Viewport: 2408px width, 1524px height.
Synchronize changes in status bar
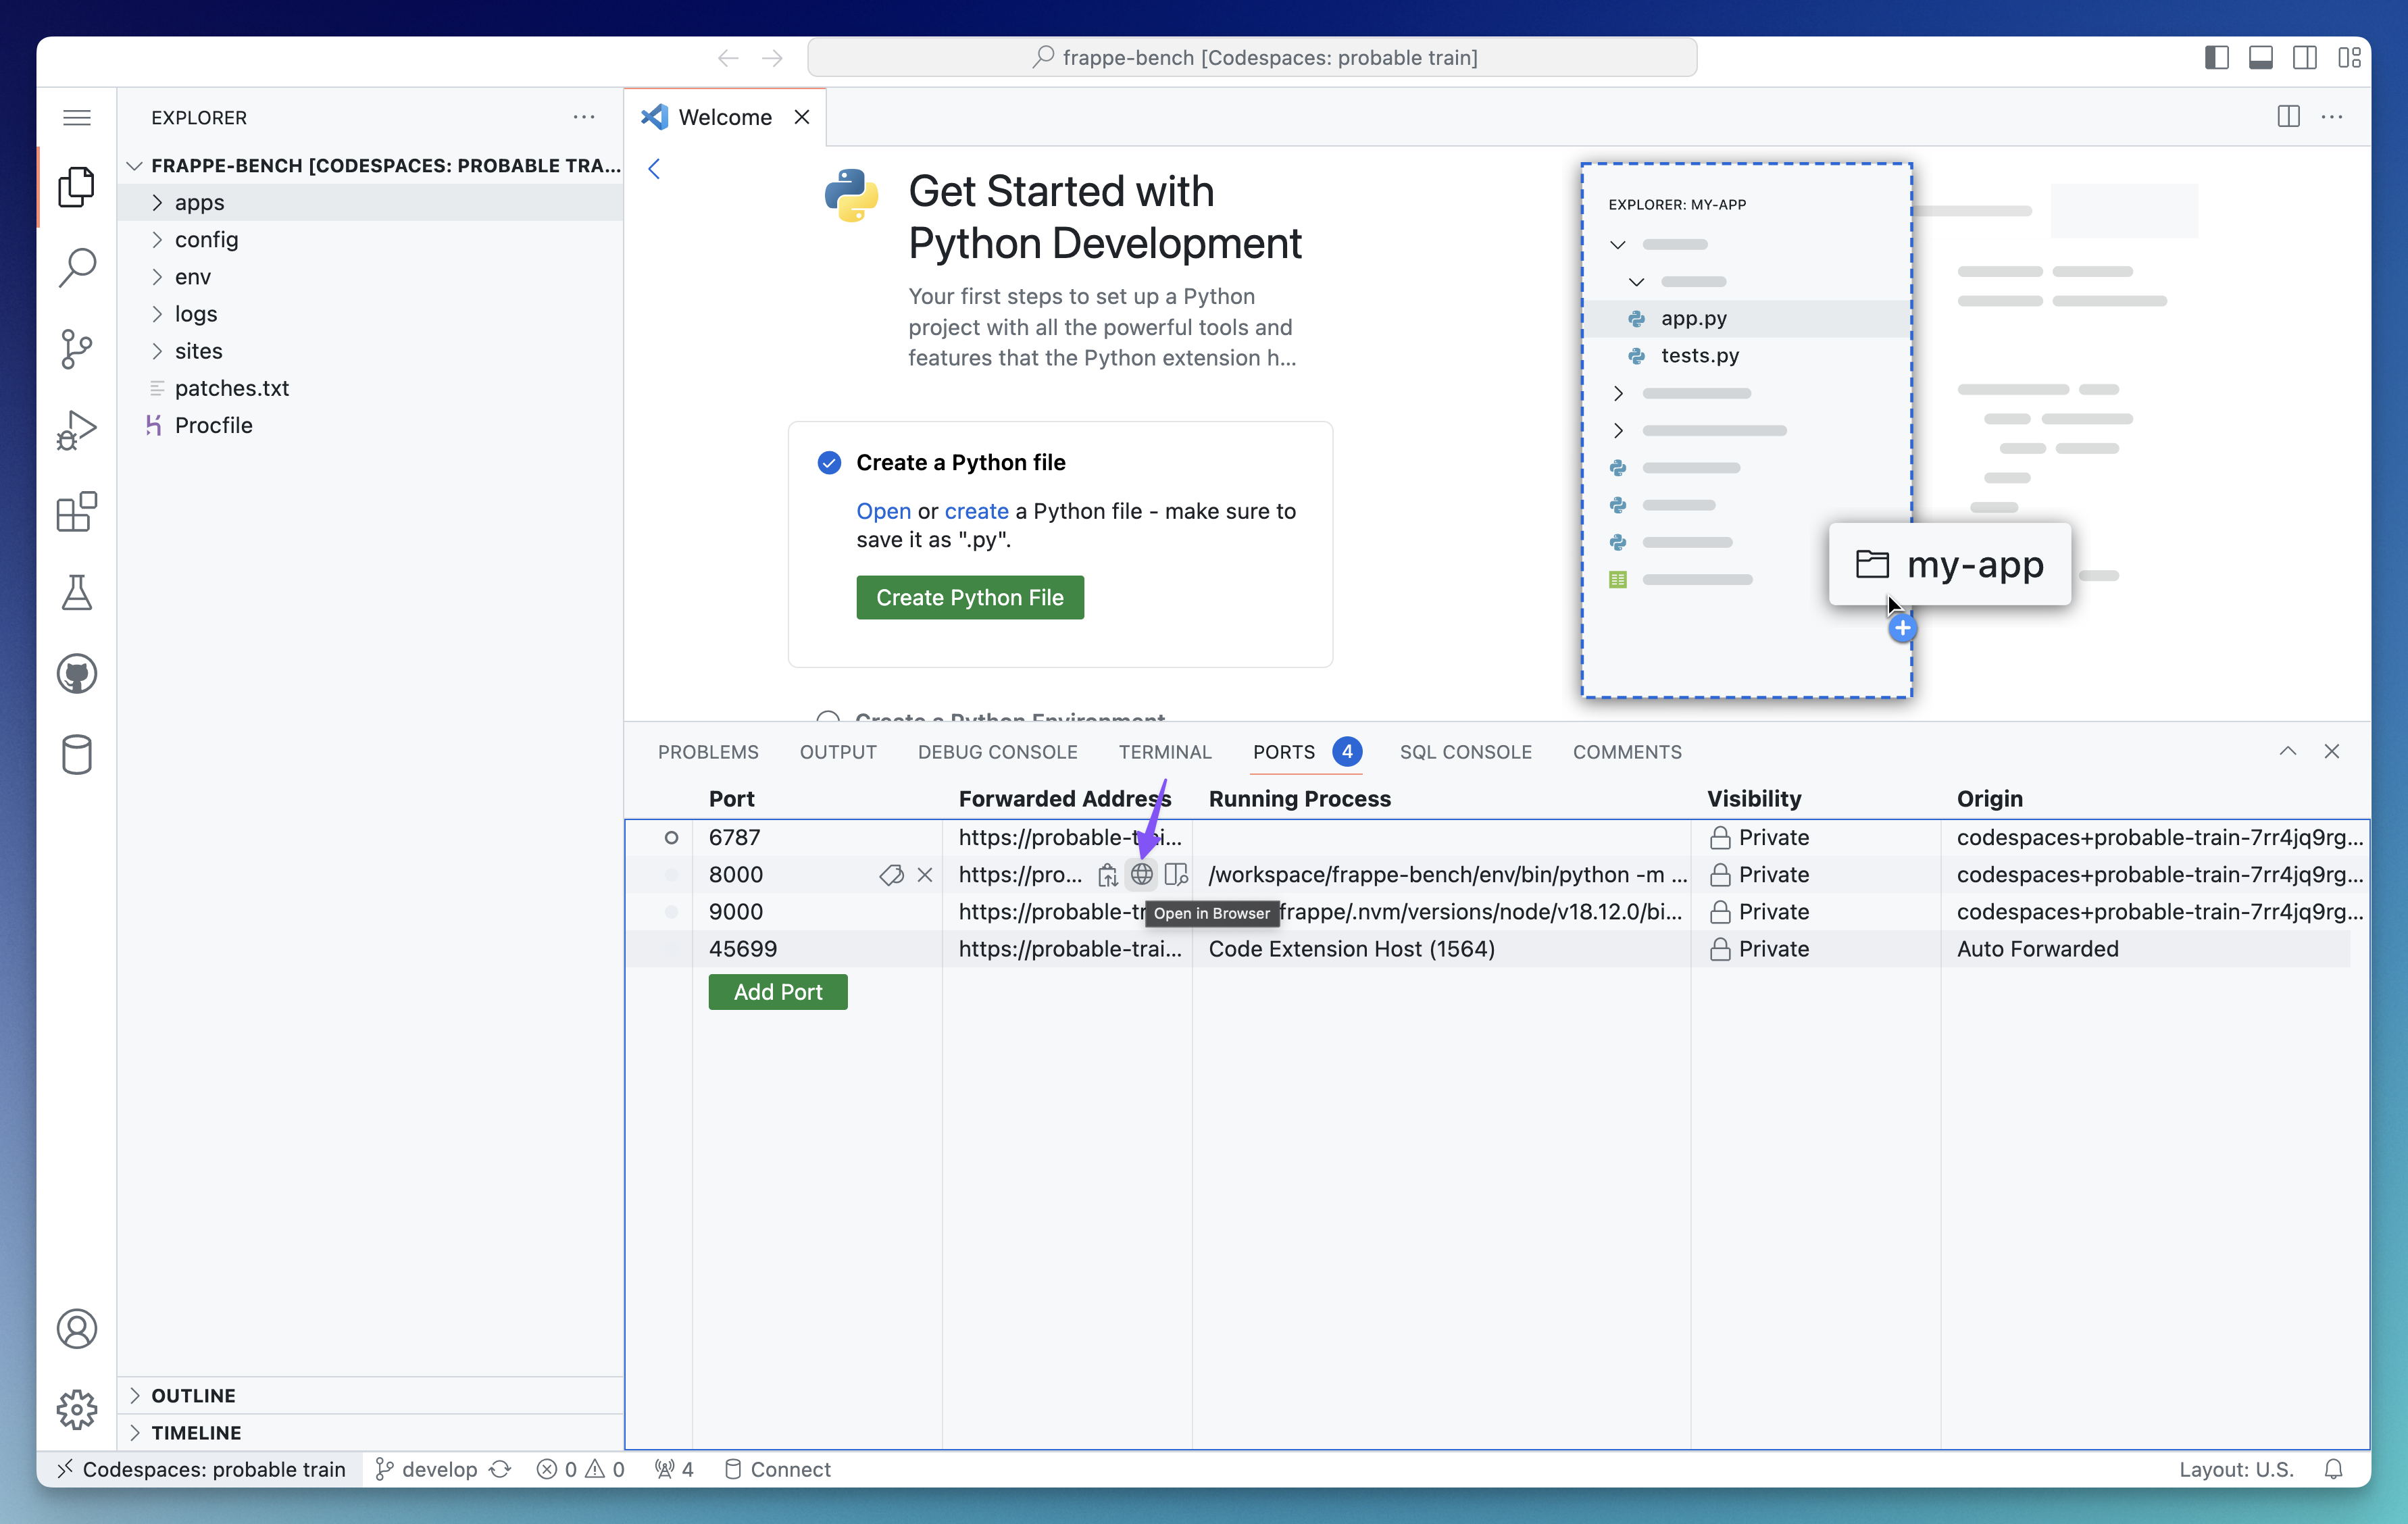500,1469
